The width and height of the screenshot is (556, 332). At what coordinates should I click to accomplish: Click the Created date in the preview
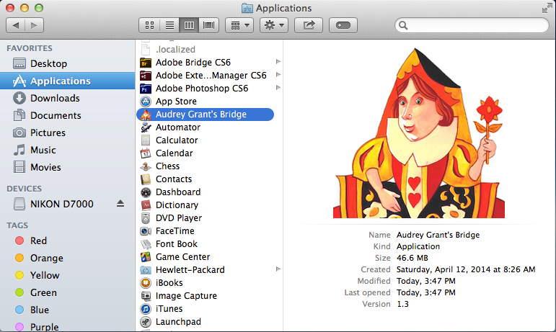coord(466,270)
